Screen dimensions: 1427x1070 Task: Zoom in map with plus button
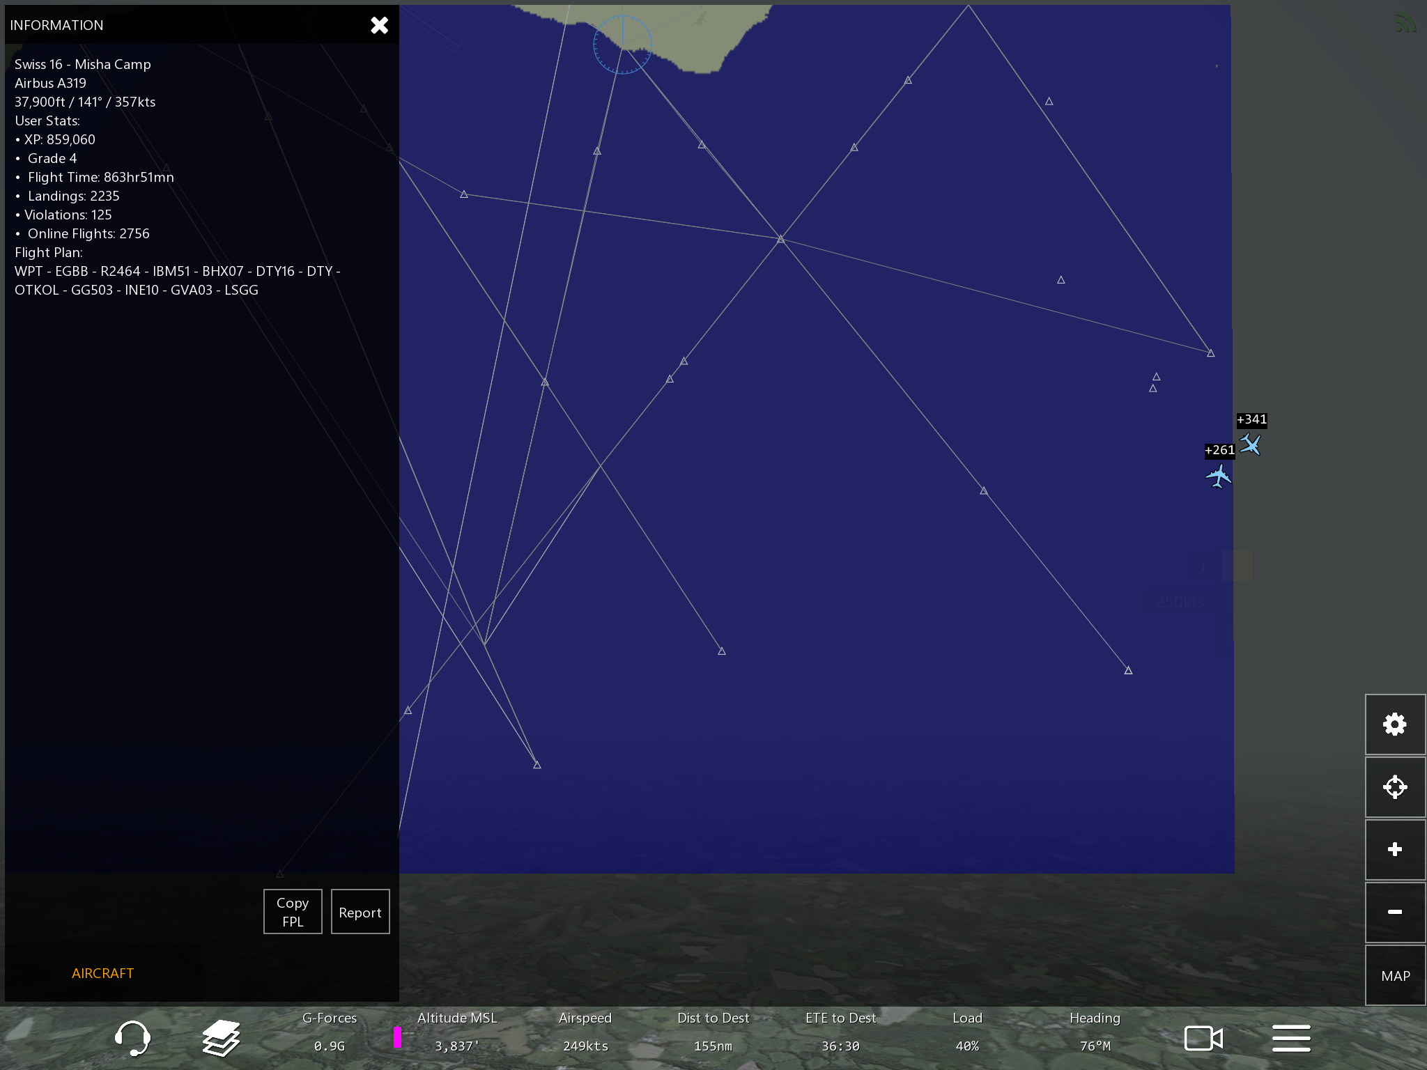coord(1394,849)
